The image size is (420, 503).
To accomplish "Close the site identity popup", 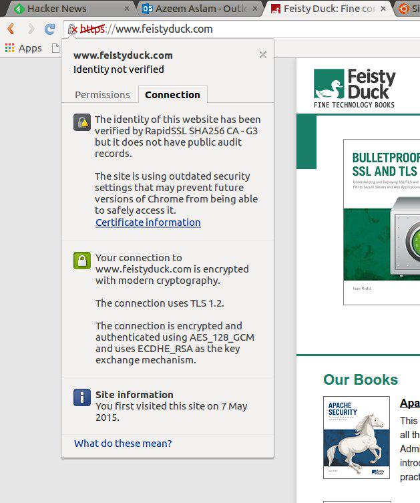I will click(263, 55).
